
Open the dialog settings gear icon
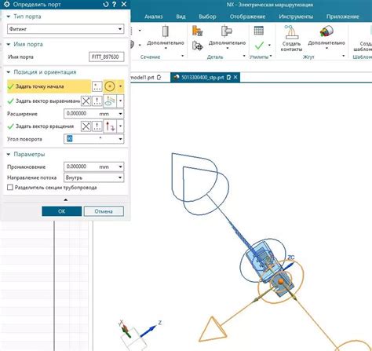pyautogui.click(x=7, y=4)
